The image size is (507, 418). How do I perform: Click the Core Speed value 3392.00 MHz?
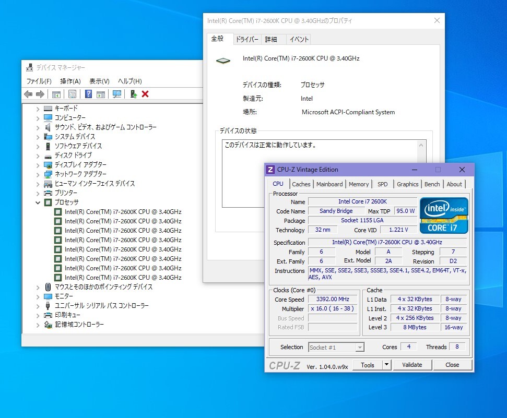[x=333, y=300]
